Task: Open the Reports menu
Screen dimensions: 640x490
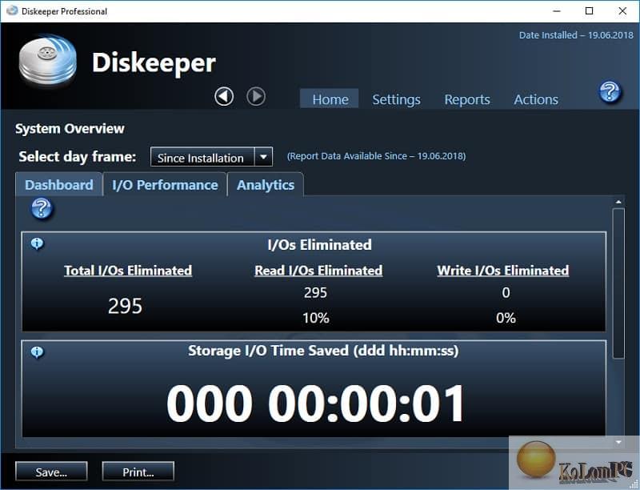Action: (467, 99)
